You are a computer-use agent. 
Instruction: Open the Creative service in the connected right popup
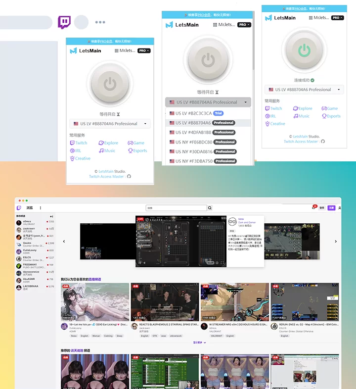tap(275, 124)
